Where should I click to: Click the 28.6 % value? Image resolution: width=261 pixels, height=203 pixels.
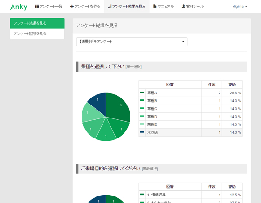235,93
